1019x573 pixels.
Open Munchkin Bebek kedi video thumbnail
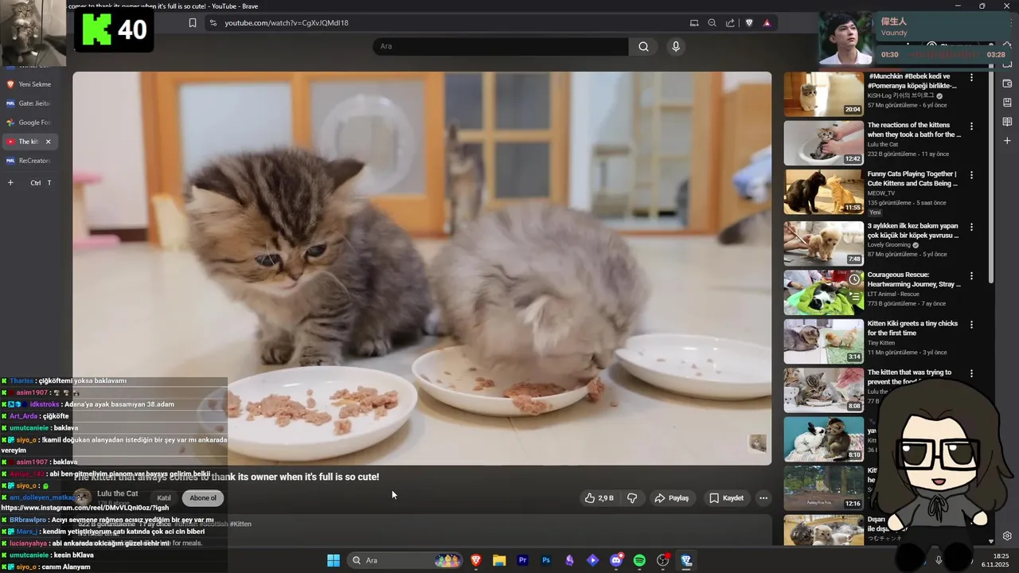824,94
